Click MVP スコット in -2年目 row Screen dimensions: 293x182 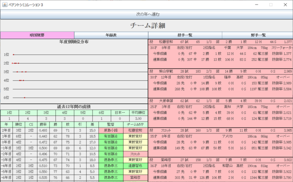point(136,154)
